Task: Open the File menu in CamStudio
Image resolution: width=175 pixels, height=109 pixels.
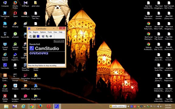Action: coord(30,32)
